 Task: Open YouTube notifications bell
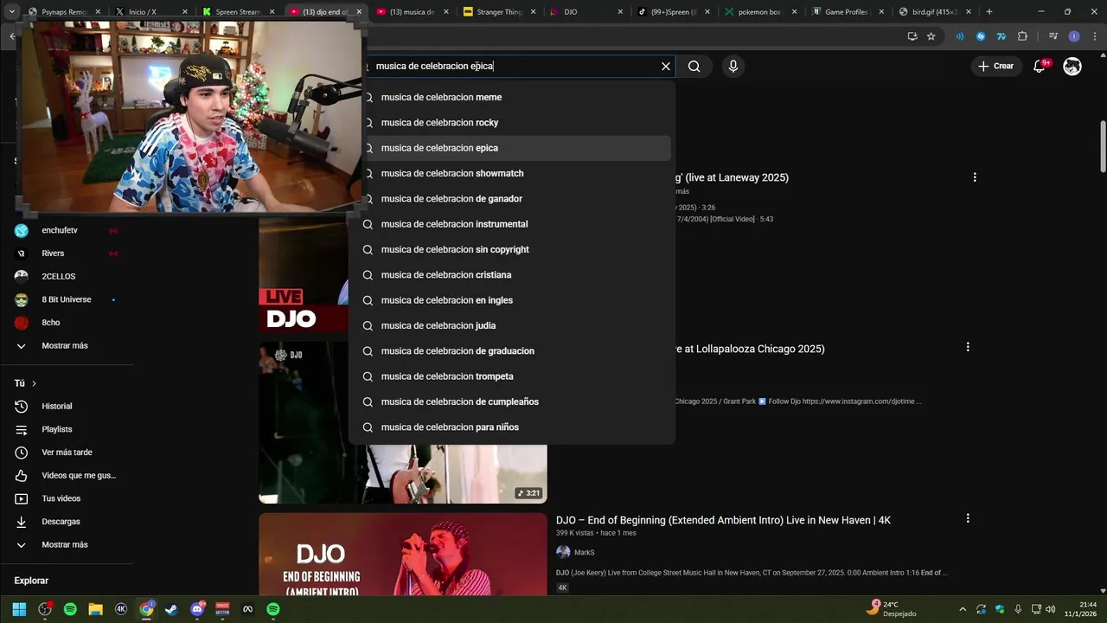tap(1040, 67)
